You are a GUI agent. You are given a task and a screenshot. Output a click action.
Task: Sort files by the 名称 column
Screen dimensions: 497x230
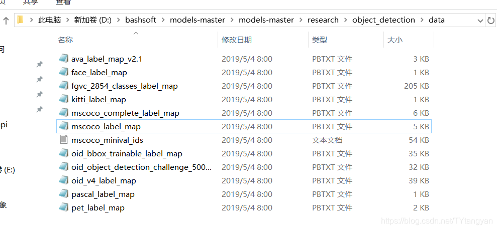[x=65, y=40]
